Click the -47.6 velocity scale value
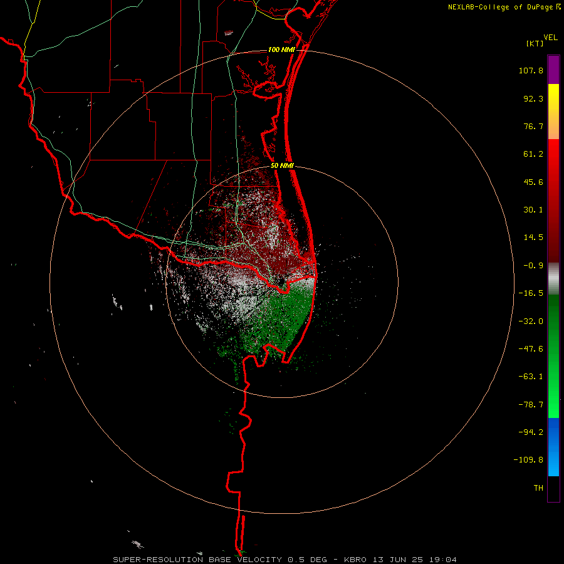 (x=531, y=349)
